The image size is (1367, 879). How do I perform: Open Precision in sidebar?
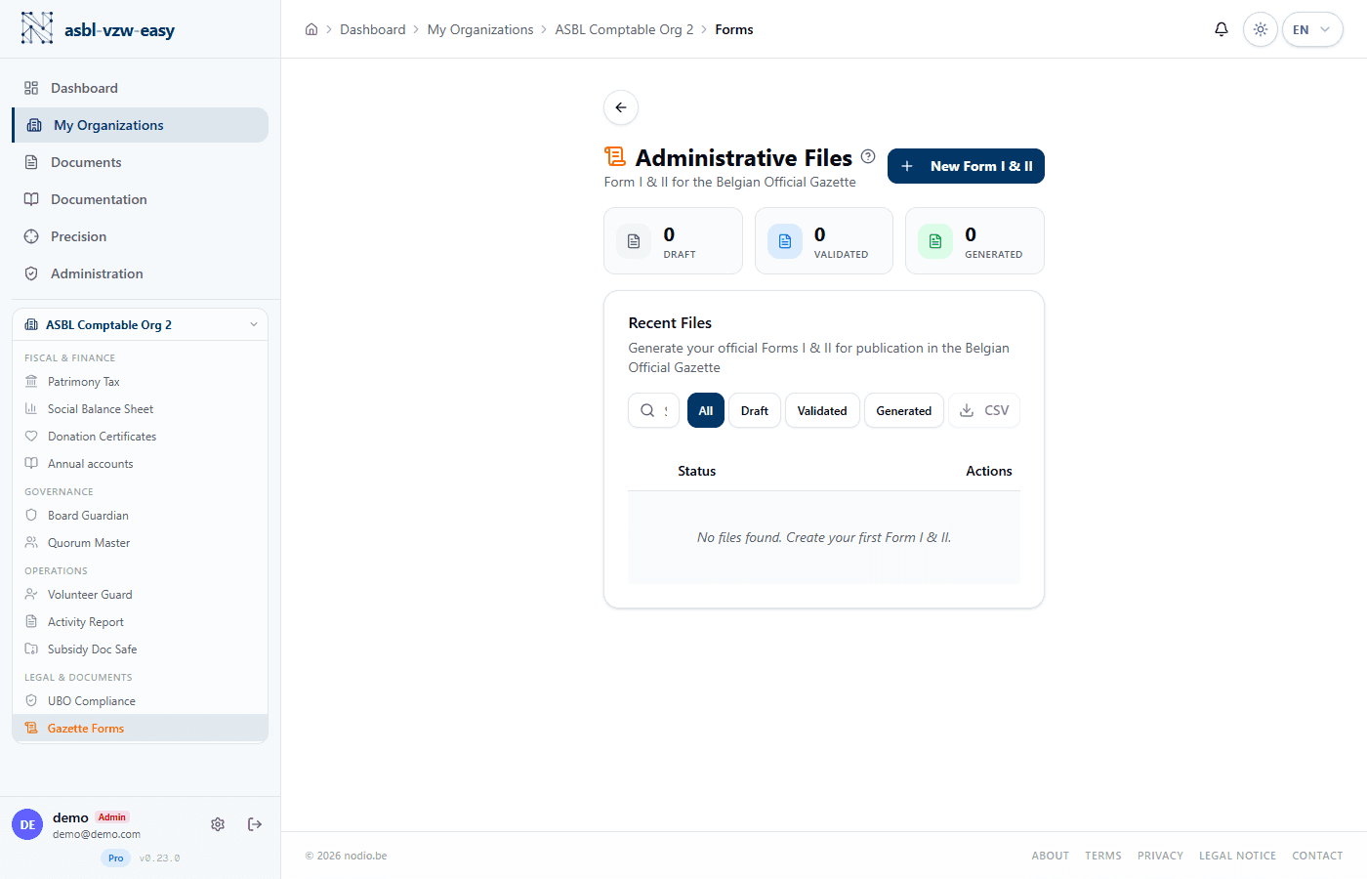click(x=141, y=236)
